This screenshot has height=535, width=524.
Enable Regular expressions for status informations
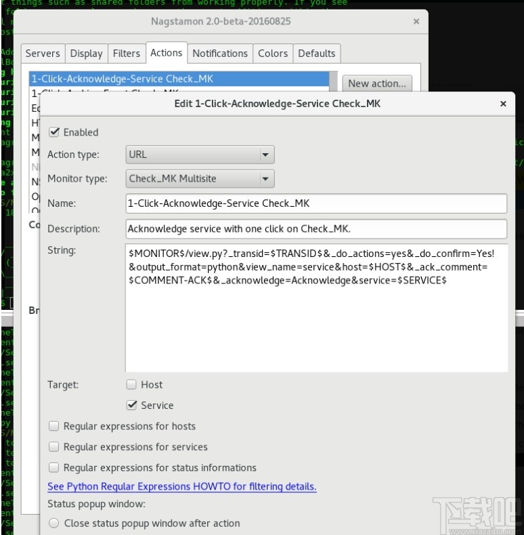54,467
